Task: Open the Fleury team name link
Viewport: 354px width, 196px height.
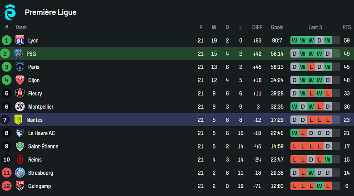Action: click(x=35, y=93)
